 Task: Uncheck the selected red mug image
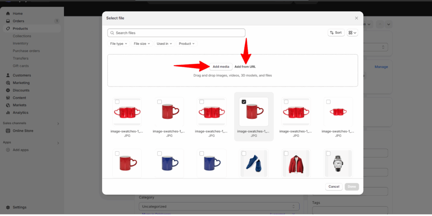pyautogui.click(x=244, y=101)
